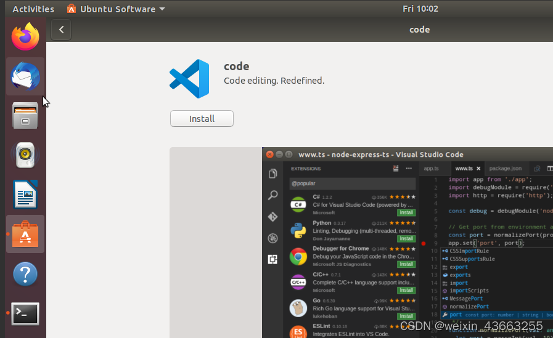The width and height of the screenshot is (553, 338).
Task: Click the Ubuntu Software dock icon
Action: [x=25, y=234]
